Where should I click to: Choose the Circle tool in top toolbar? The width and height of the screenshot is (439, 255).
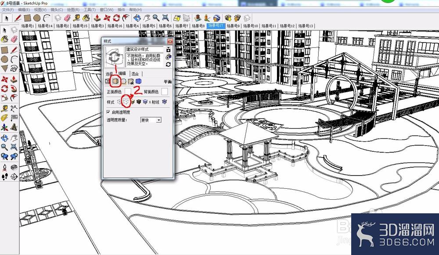pos(37,18)
